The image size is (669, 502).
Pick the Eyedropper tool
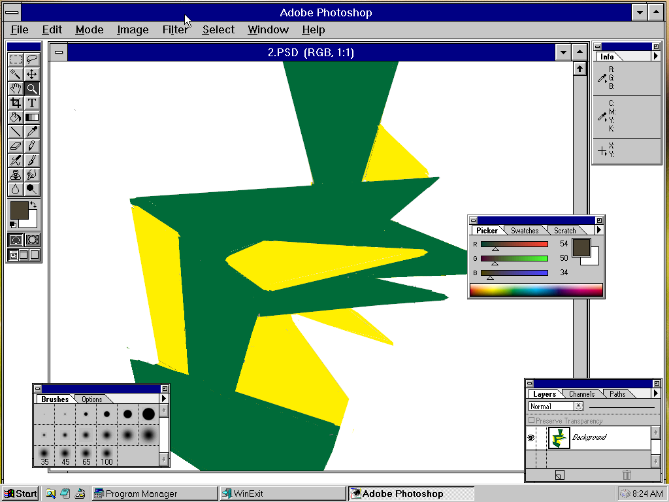tap(32, 131)
